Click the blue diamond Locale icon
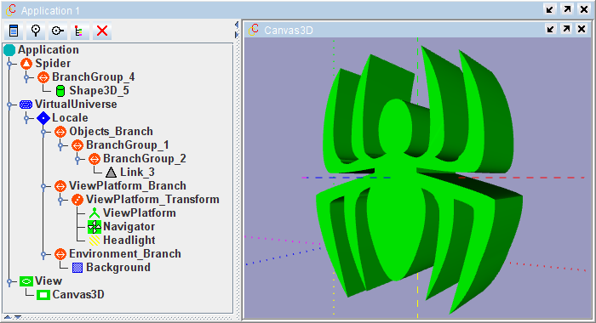 coord(43,118)
